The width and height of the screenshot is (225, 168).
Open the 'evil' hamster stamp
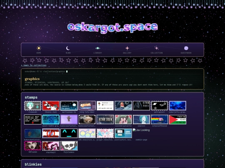tap(87, 119)
